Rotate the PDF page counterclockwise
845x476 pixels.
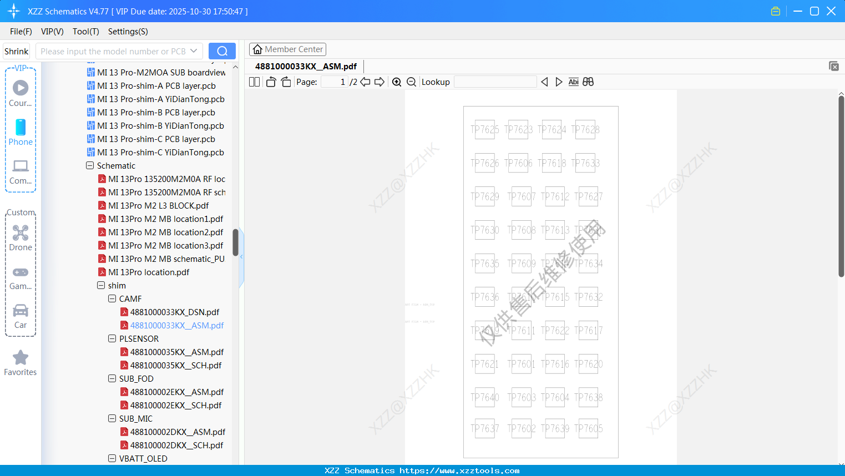pyautogui.click(x=270, y=82)
